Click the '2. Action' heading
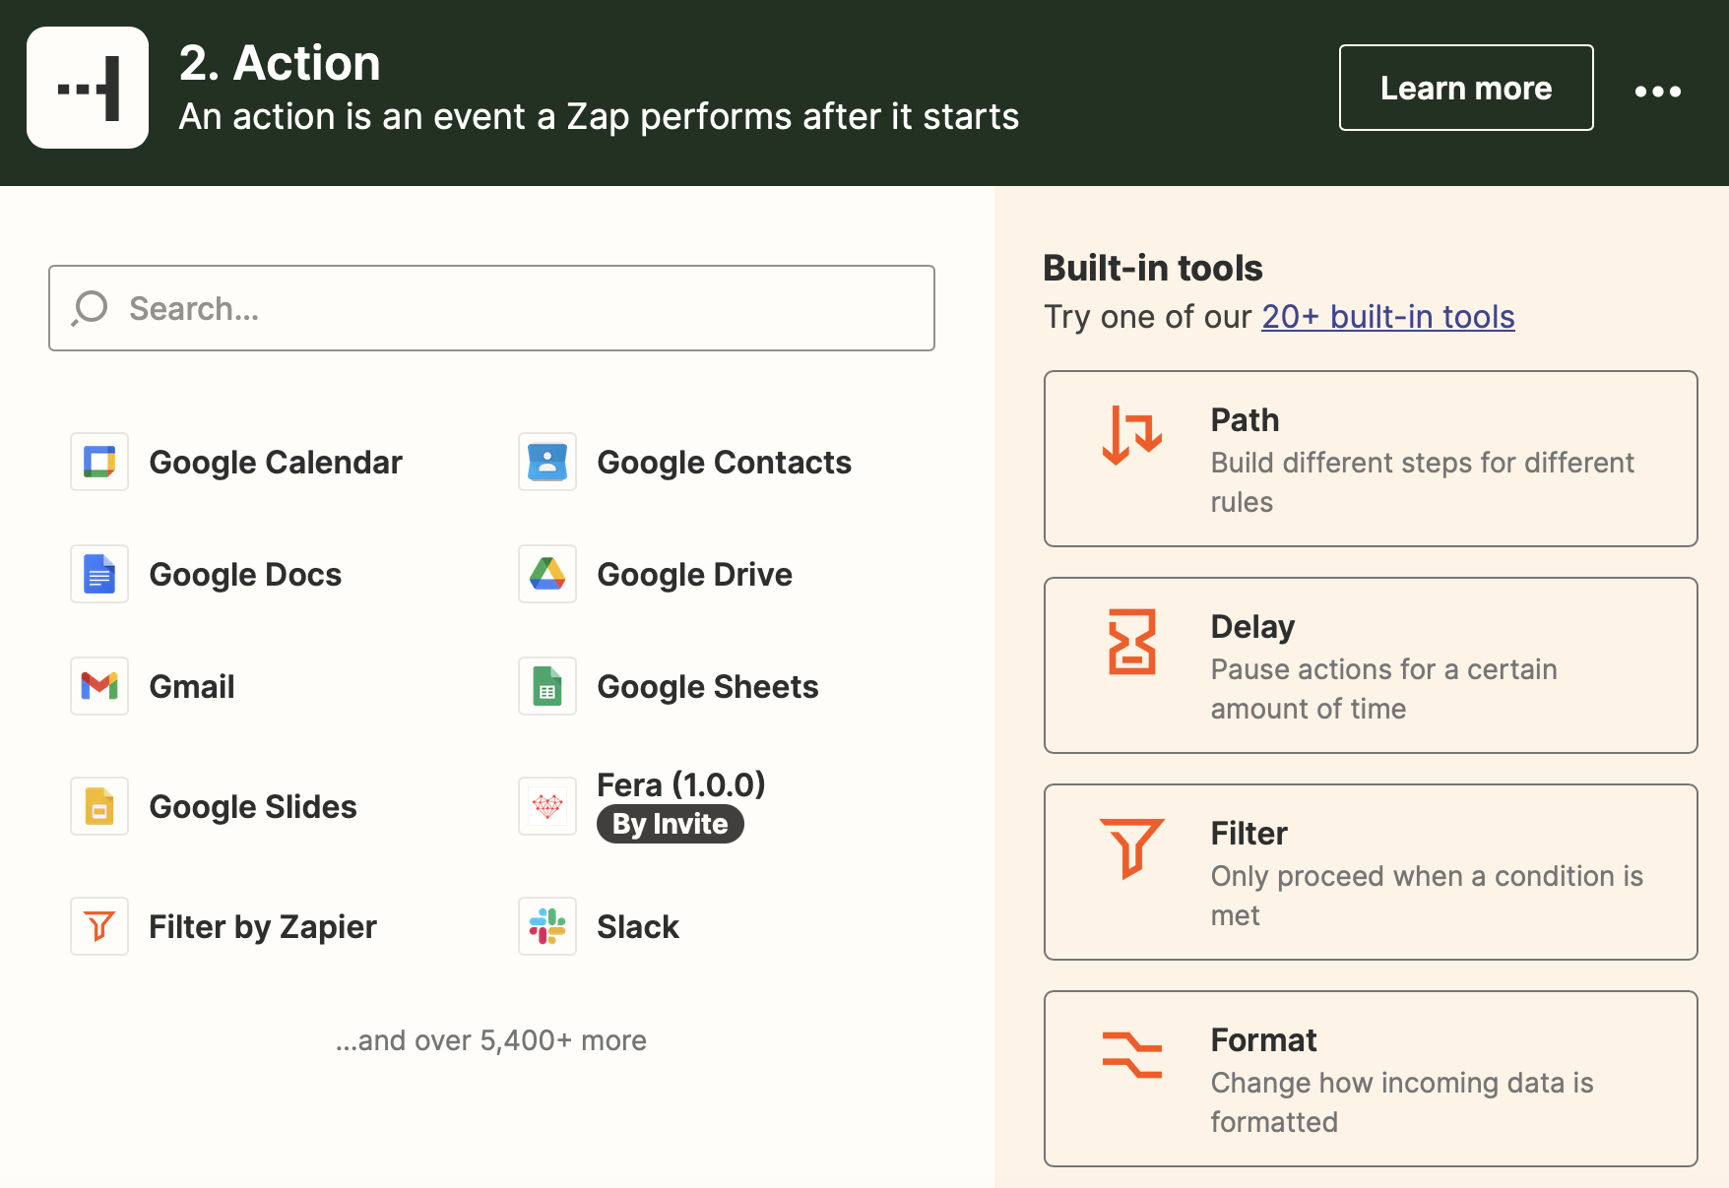Image resolution: width=1729 pixels, height=1188 pixels. point(280,63)
